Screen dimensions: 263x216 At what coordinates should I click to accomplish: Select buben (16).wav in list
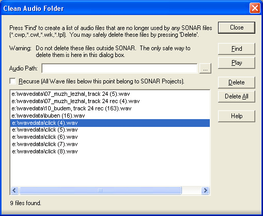110,116
